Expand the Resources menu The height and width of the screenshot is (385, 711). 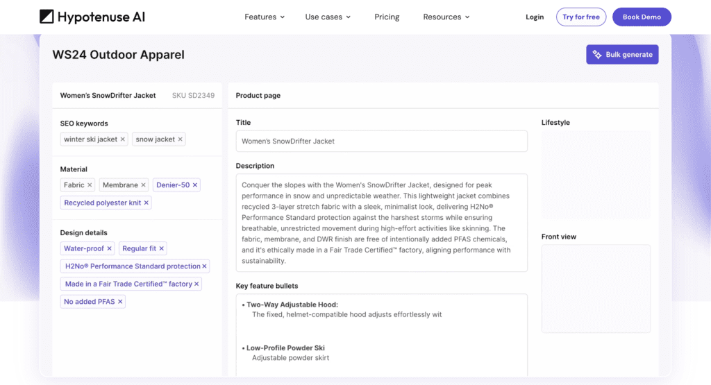click(446, 17)
